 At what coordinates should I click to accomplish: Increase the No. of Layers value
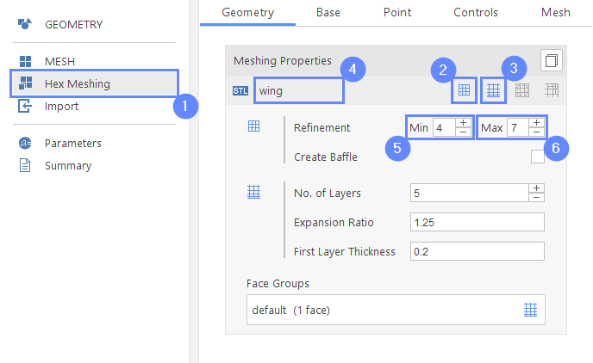pyautogui.click(x=537, y=188)
